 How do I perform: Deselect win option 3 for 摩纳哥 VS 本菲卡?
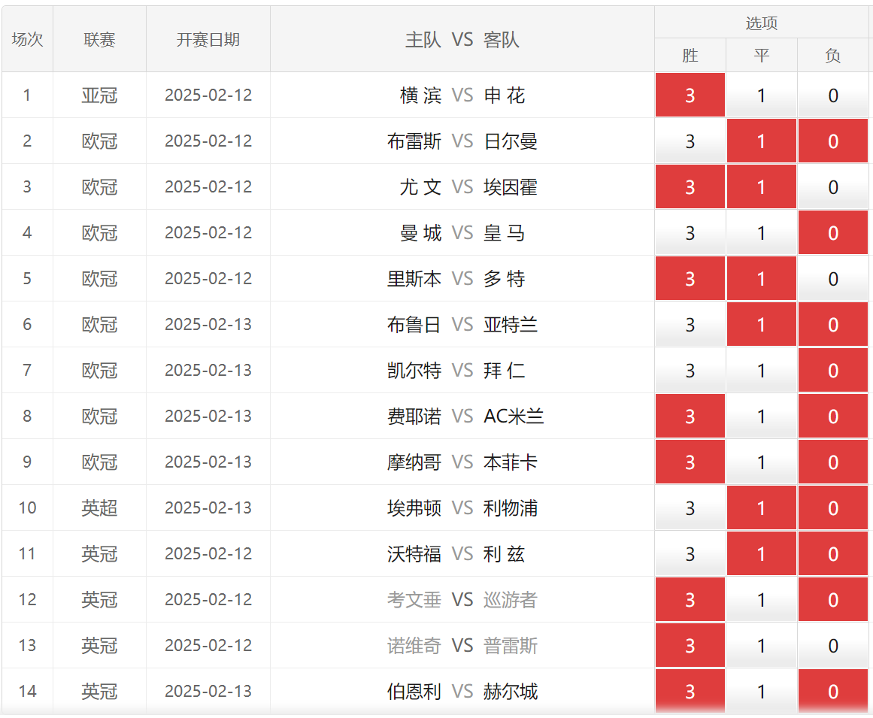tap(690, 462)
